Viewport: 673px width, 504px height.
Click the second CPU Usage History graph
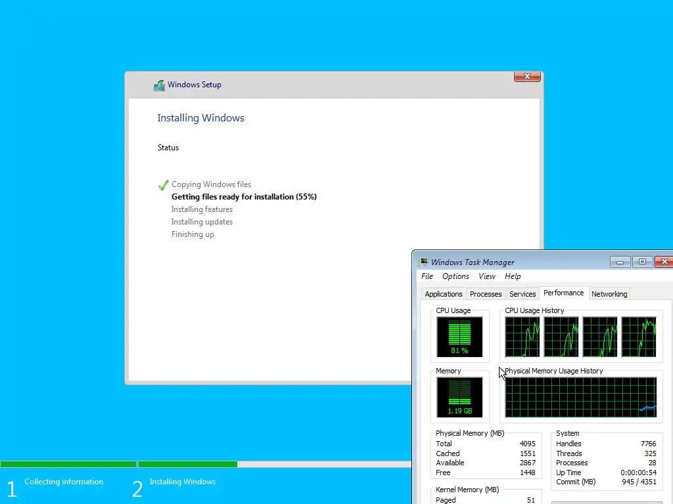coord(561,337)
